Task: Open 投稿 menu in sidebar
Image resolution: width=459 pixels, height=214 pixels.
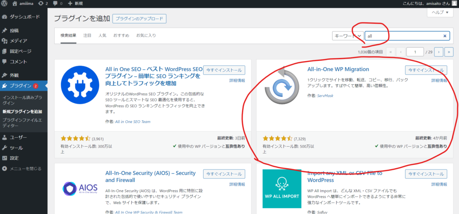Action: pos(24,31)
